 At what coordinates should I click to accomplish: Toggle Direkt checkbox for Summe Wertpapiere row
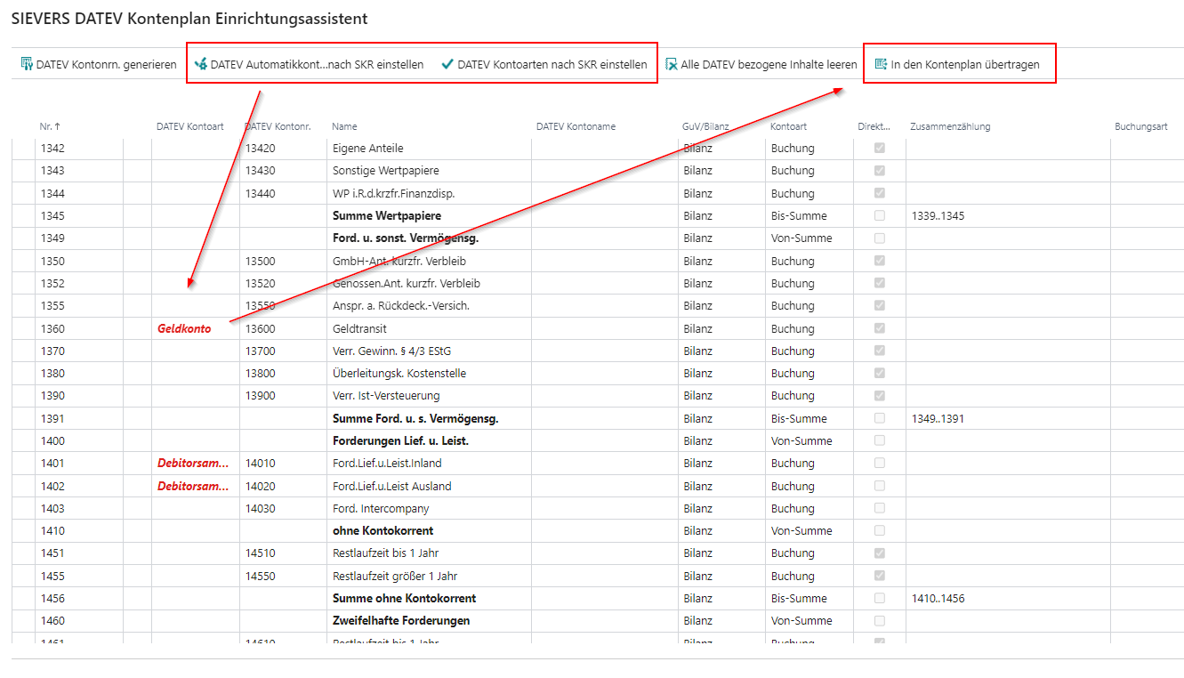[880, 215]
